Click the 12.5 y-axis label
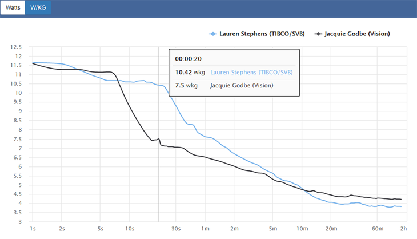This screenshot has height=239, width=417. pos(16,47)
